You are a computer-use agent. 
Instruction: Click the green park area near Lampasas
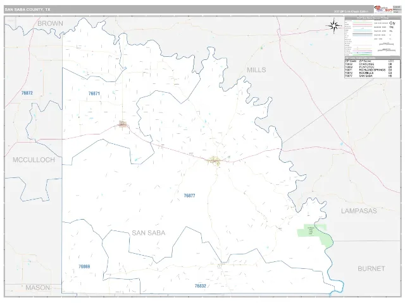pyautogui.click(x=314, y=233)
